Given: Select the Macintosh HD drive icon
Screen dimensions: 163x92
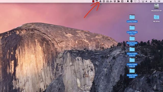Looking at the screenshot, I should 156,6.
